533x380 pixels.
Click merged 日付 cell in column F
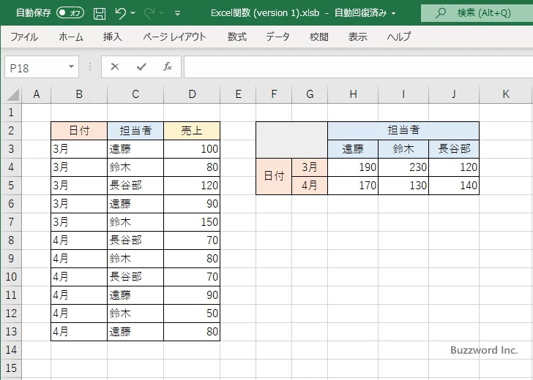coord(274,176)
